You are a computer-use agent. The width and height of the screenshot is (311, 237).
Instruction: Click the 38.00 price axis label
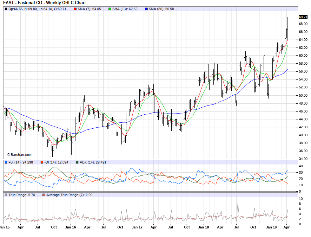pyautogui.click(x=303, y=143)
